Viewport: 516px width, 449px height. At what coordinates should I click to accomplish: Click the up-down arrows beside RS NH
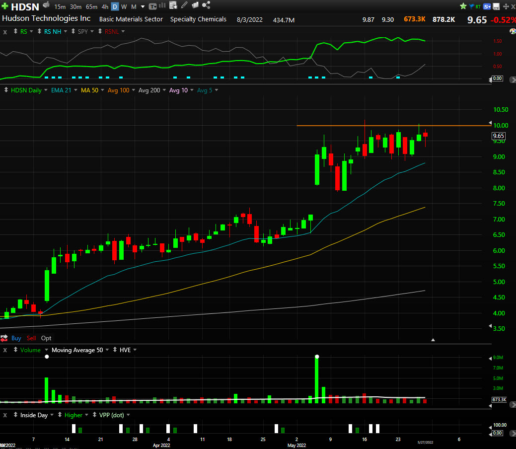pos(39,31)
